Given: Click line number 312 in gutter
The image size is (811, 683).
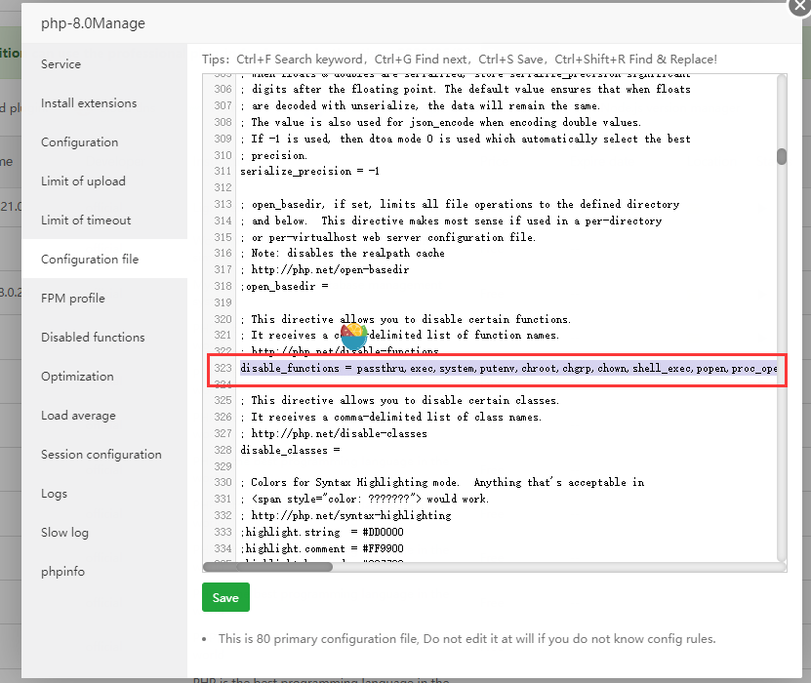Looking at the screenshot, I should [223, 187].
